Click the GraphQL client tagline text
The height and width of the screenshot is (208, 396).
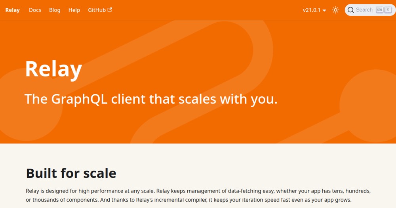pyautogui.click(x=151, y=99)
